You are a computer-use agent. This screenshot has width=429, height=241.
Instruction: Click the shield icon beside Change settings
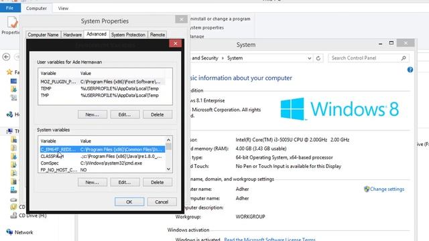(367, 189)
